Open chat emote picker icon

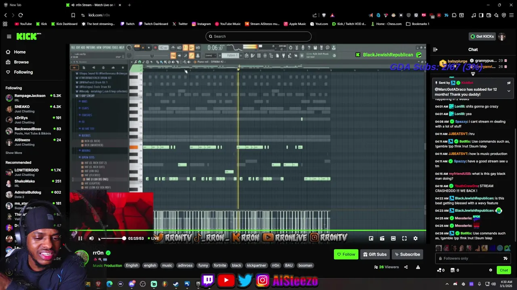tap(505, 259)
